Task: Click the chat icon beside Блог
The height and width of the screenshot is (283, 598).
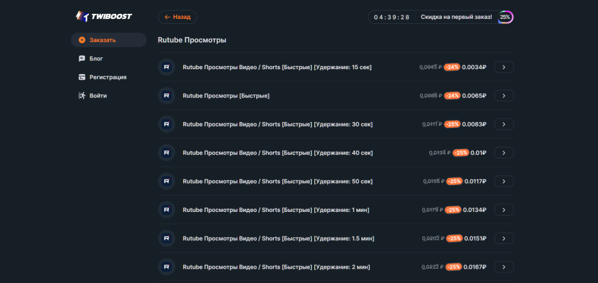Action: click(82, 58)
